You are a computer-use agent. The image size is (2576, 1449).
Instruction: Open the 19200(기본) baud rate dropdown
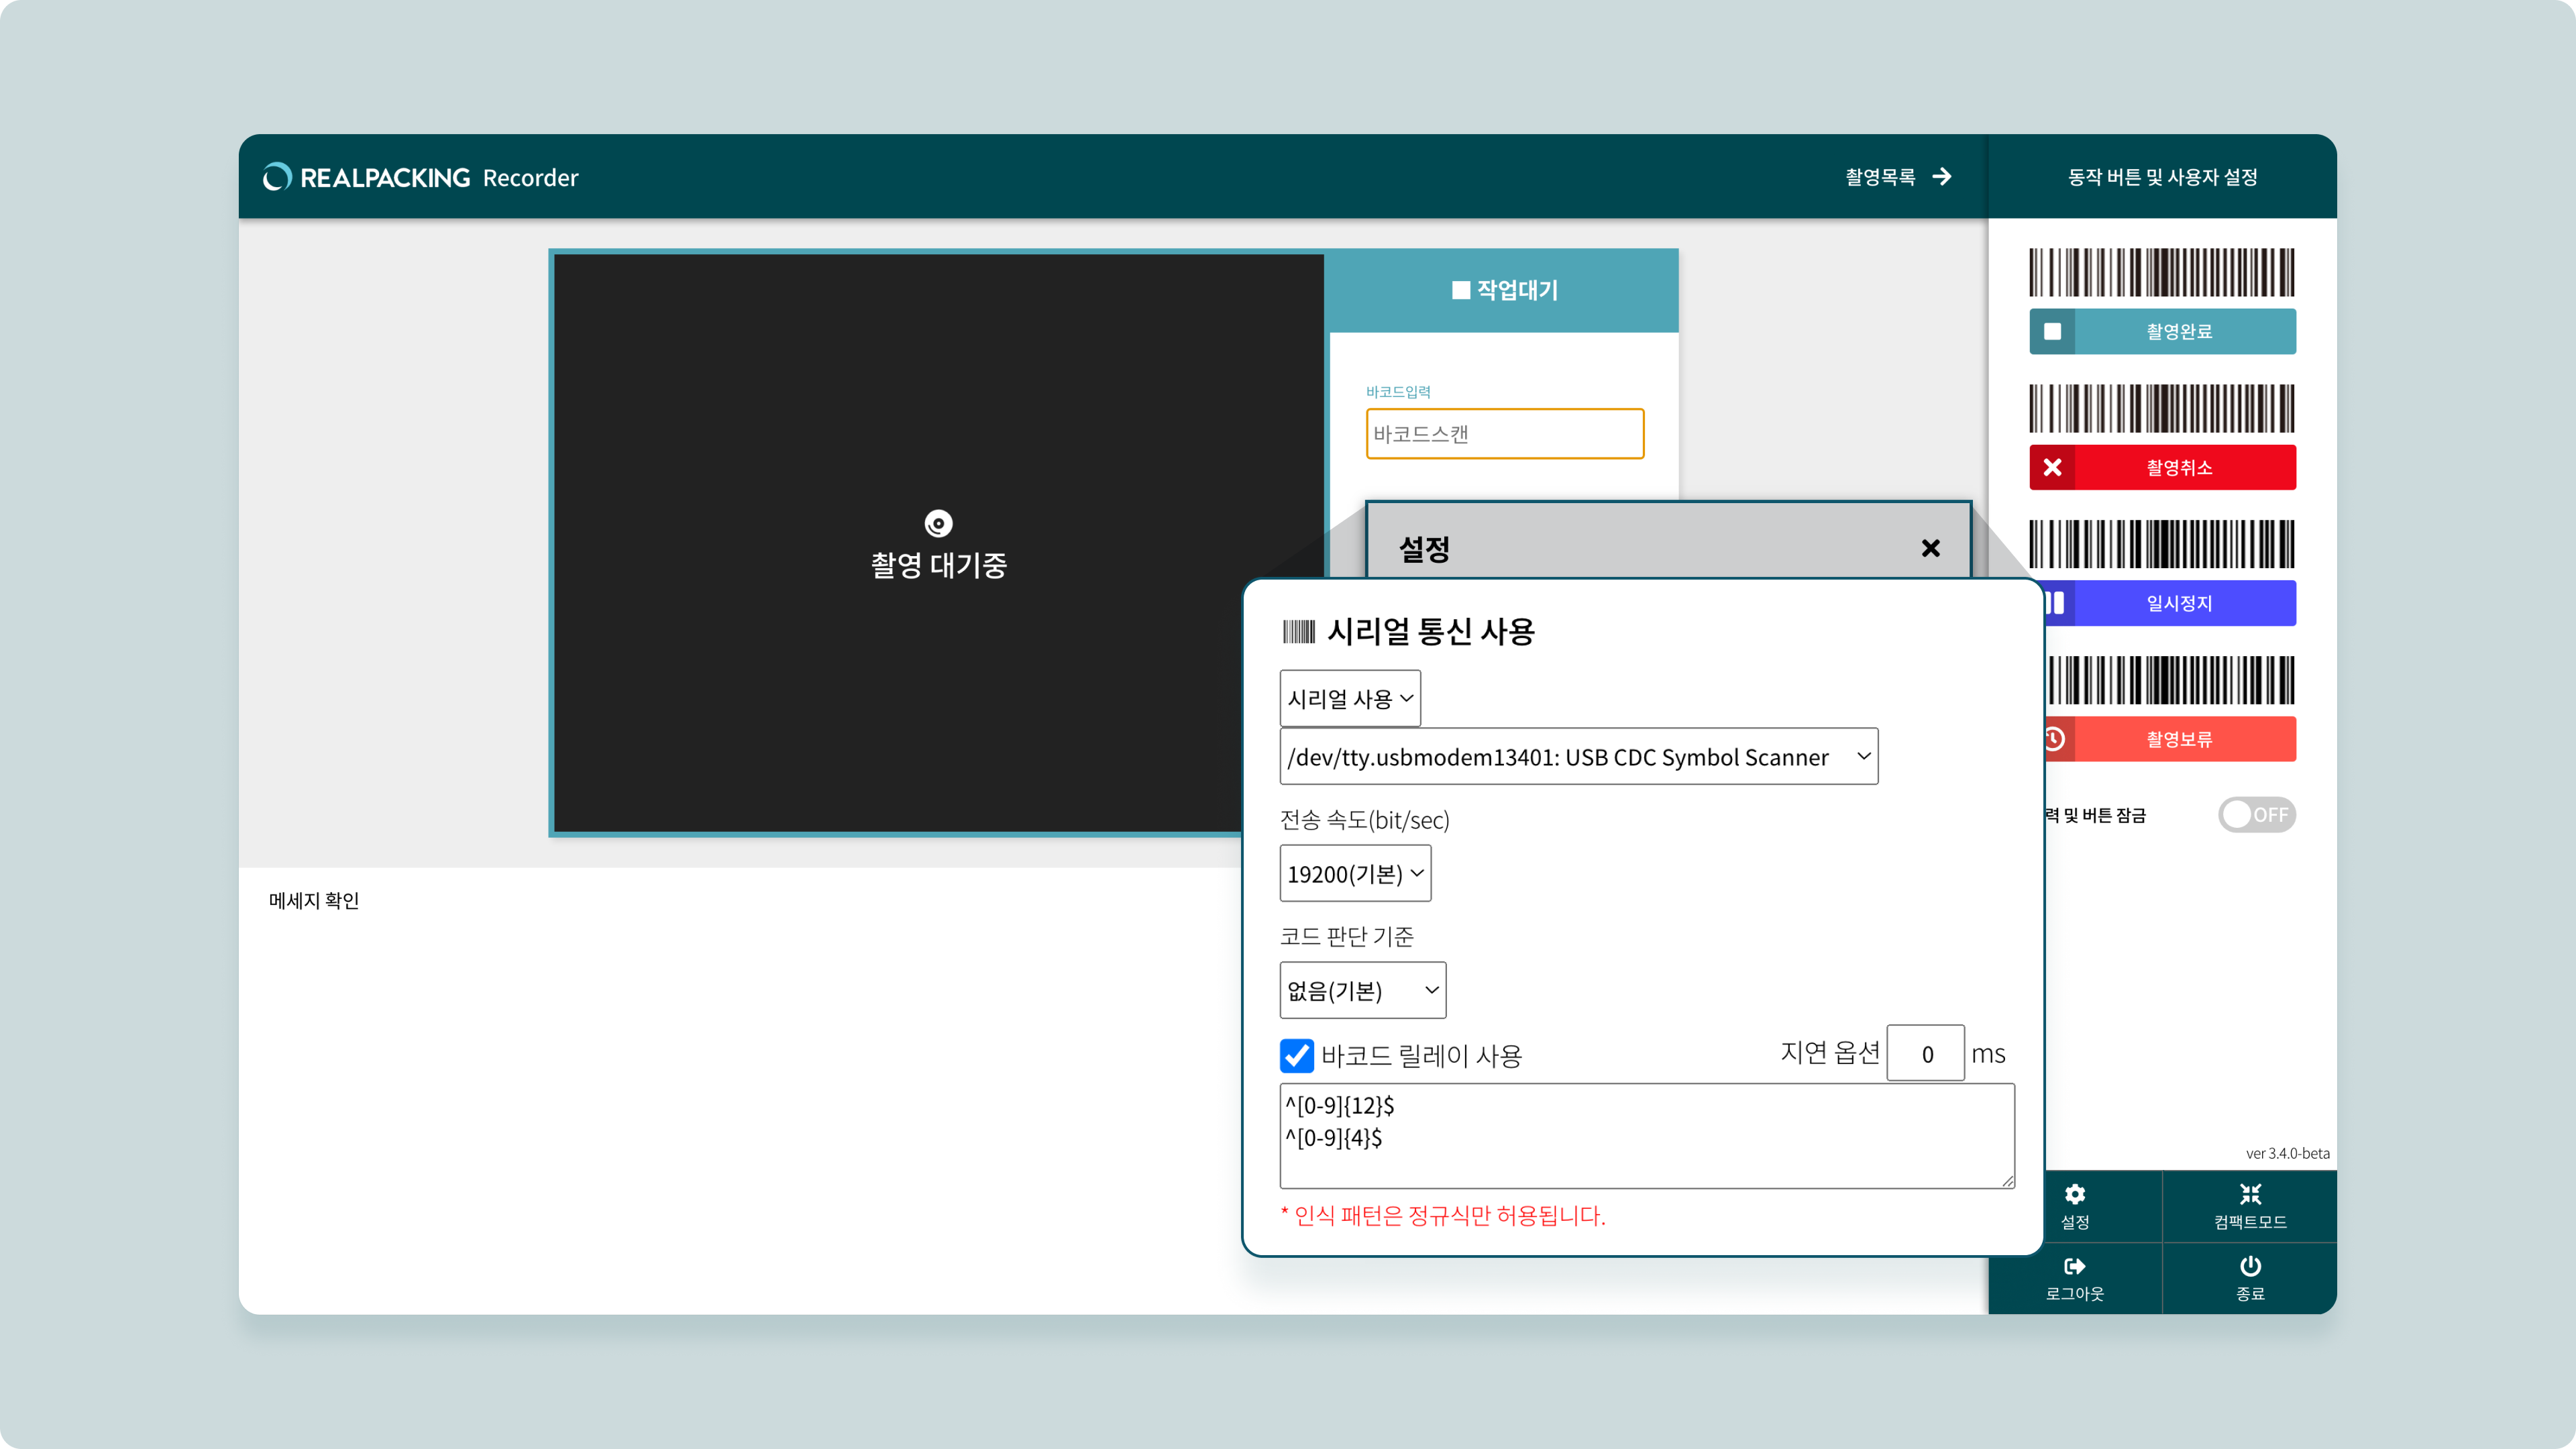click(1355, 874)
